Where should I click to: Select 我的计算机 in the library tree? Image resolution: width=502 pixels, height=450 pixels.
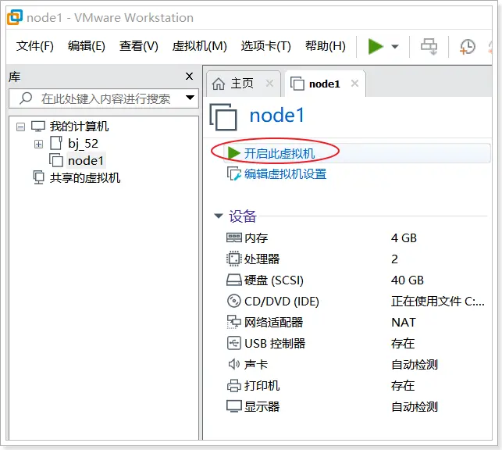tap(79, 127)
